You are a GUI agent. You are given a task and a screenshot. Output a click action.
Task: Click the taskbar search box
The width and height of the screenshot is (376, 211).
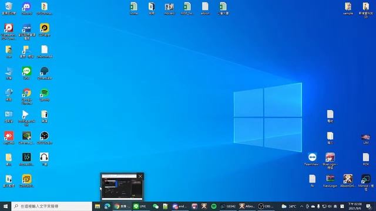click(x=52, y=206)
